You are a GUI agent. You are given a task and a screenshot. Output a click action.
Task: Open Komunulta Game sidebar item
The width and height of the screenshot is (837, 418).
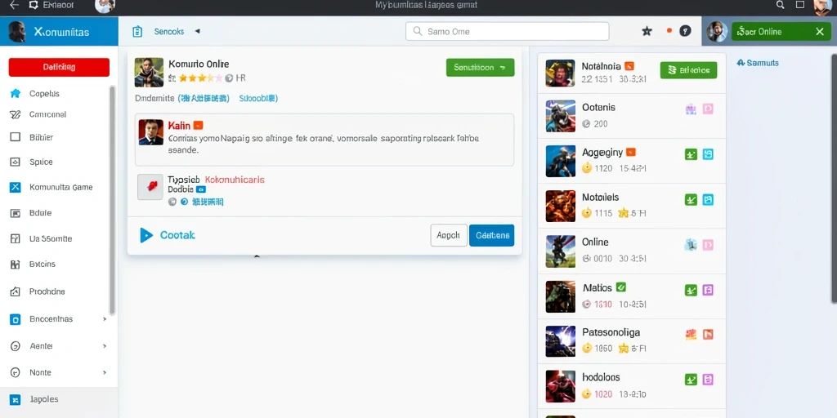click(x=51, y=187)
